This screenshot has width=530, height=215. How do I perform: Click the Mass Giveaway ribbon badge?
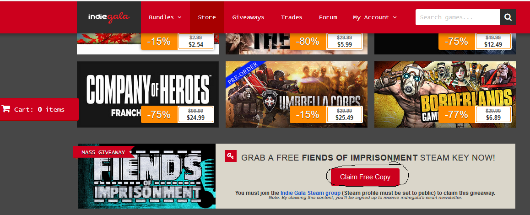pos(103,152)
